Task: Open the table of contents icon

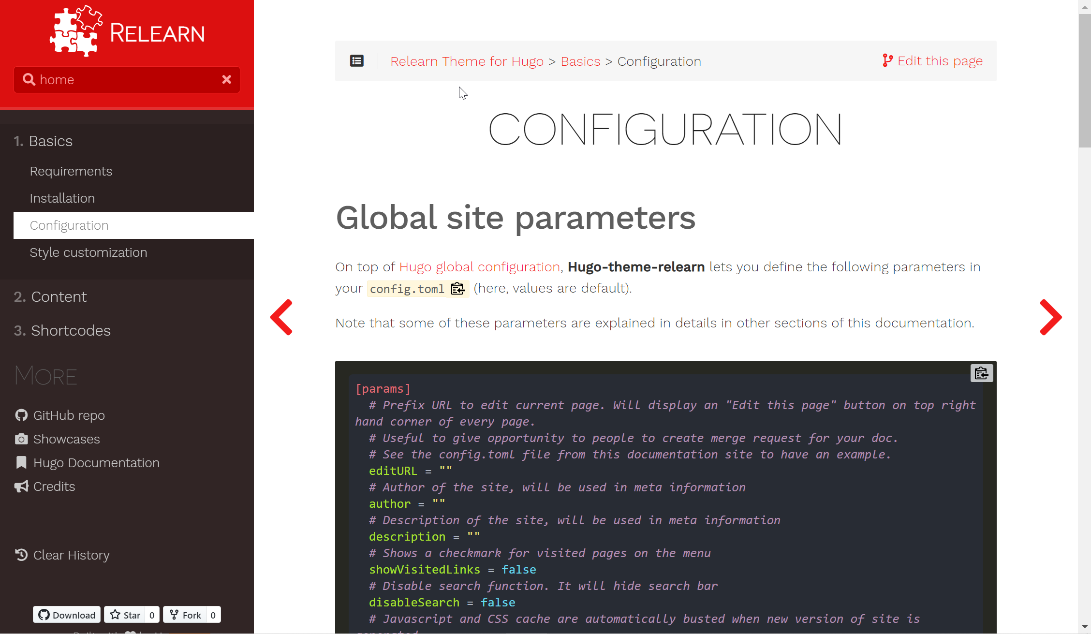Action: pos(356,61)
